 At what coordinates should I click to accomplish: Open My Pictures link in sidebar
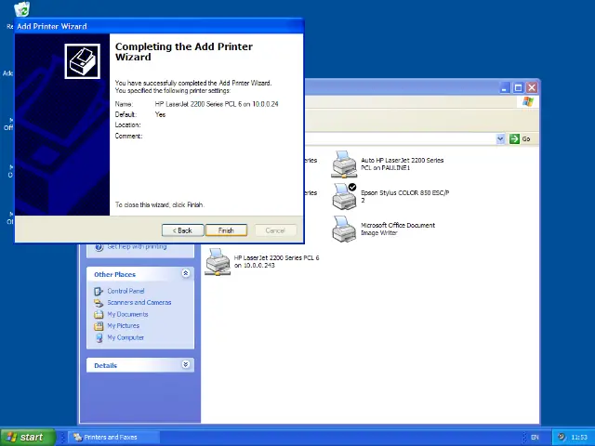coord(123,325)
